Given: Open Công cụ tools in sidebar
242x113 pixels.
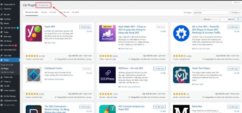Looking at the screenshot, I should click(x=7, y=82).
